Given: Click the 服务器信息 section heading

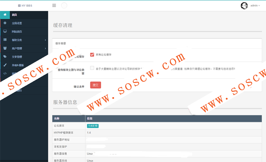Looking at the screenshot, I should [65, 102].
